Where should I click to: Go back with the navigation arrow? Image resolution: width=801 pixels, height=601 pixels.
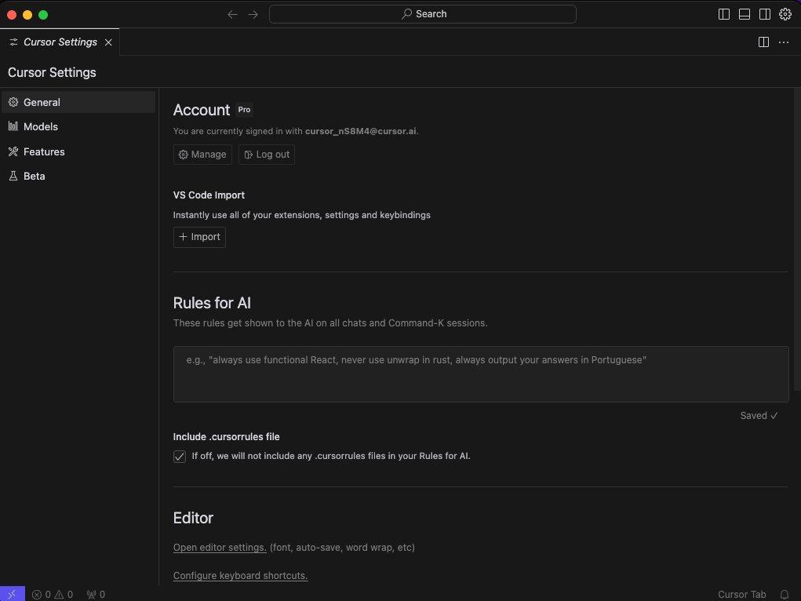point(232,14)
